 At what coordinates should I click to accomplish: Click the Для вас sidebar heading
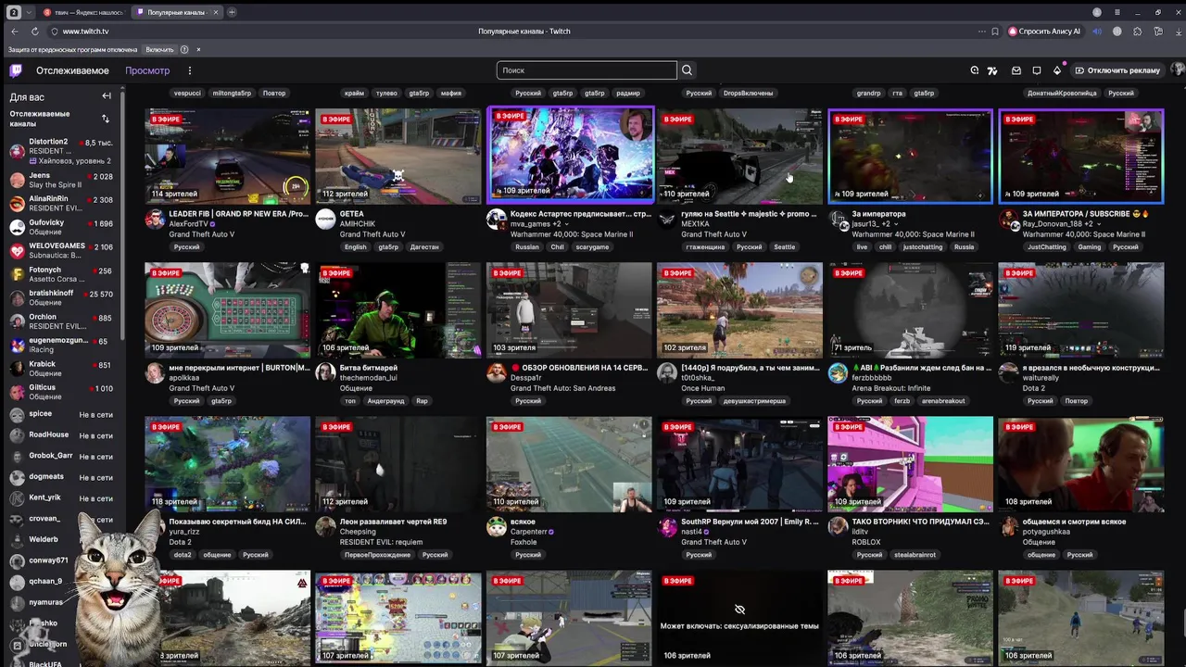(27, 97)
